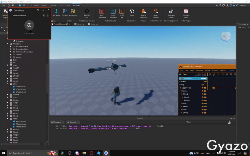Launch the Avatar Importer plugin
The height and width of the screenshot is (156, 250).
coord(143,13)
